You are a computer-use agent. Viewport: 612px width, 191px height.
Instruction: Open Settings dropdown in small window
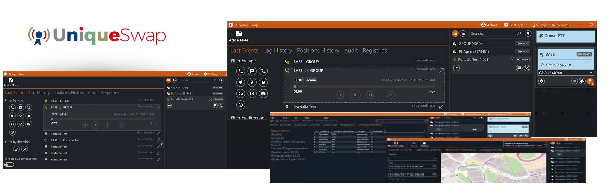[213, 74]
